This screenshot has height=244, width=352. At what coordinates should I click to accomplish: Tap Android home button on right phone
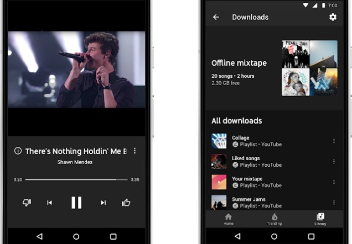click(275, 236)
